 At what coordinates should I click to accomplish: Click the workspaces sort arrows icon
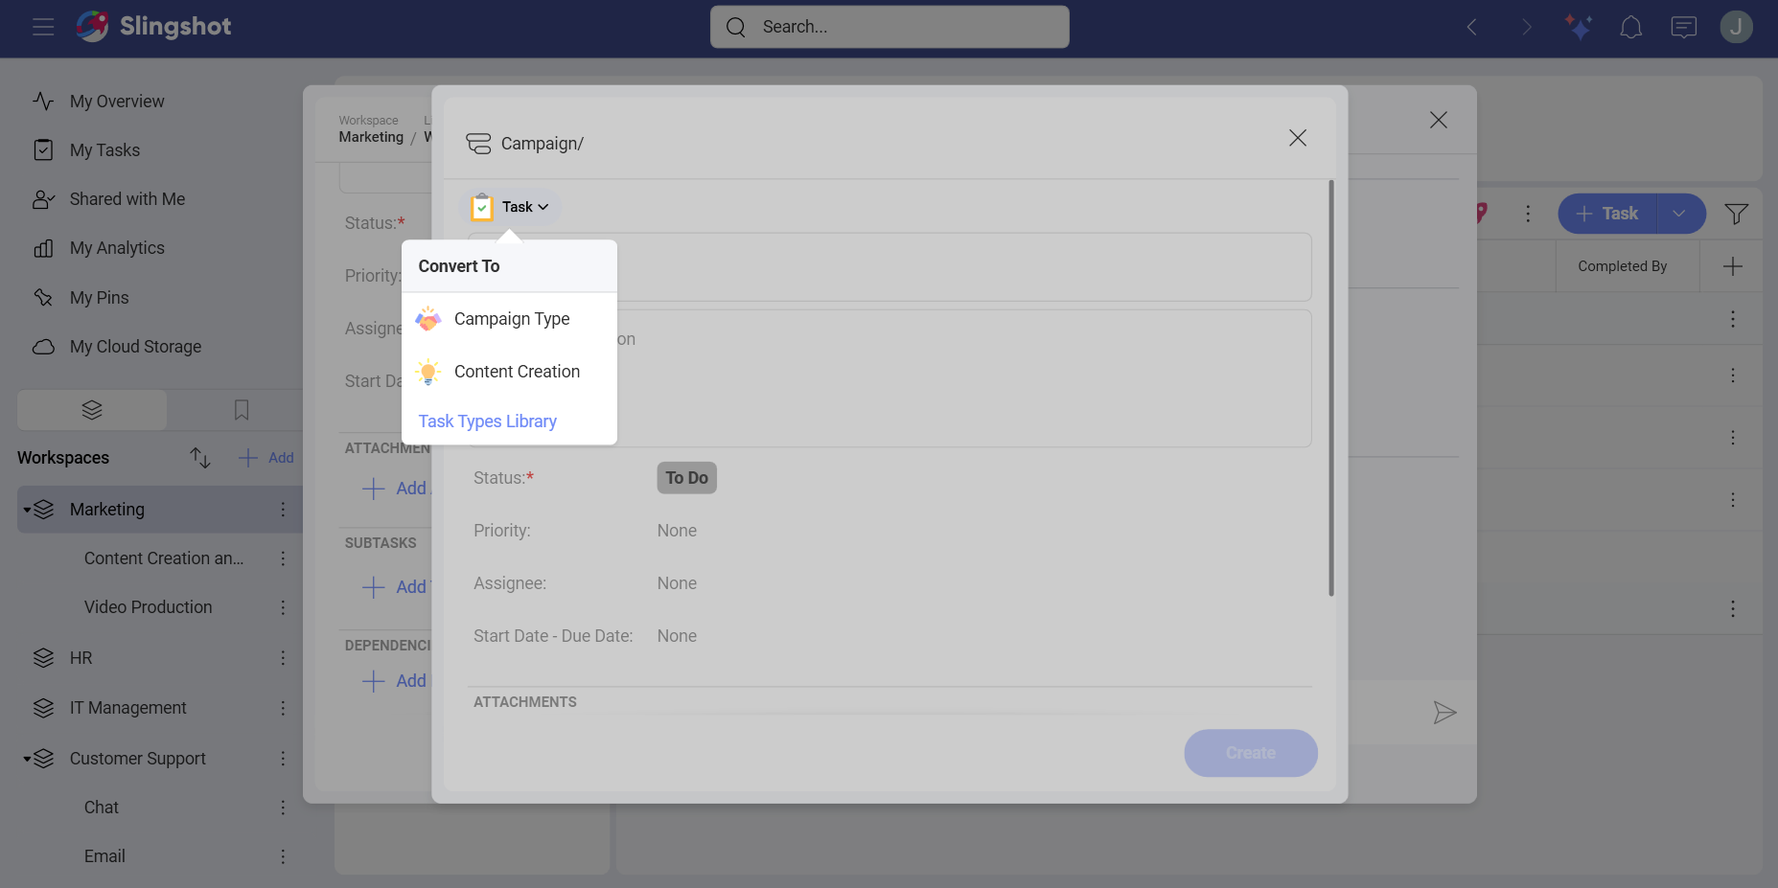tap(199, 458)
